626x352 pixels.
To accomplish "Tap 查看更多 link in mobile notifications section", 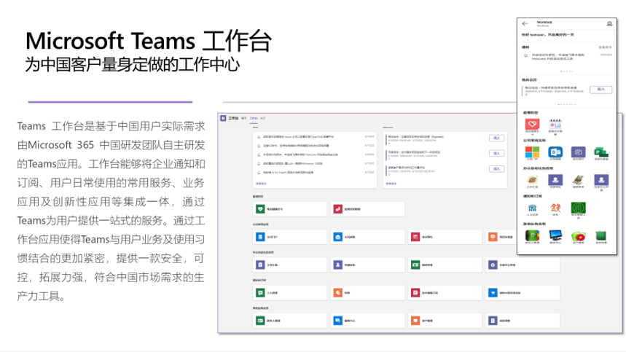I will pyautogui.click(x=606, y=47).
